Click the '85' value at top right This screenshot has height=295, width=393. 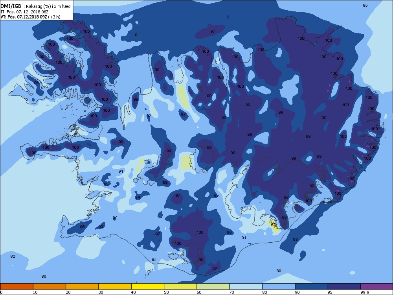tap(365, 5)
